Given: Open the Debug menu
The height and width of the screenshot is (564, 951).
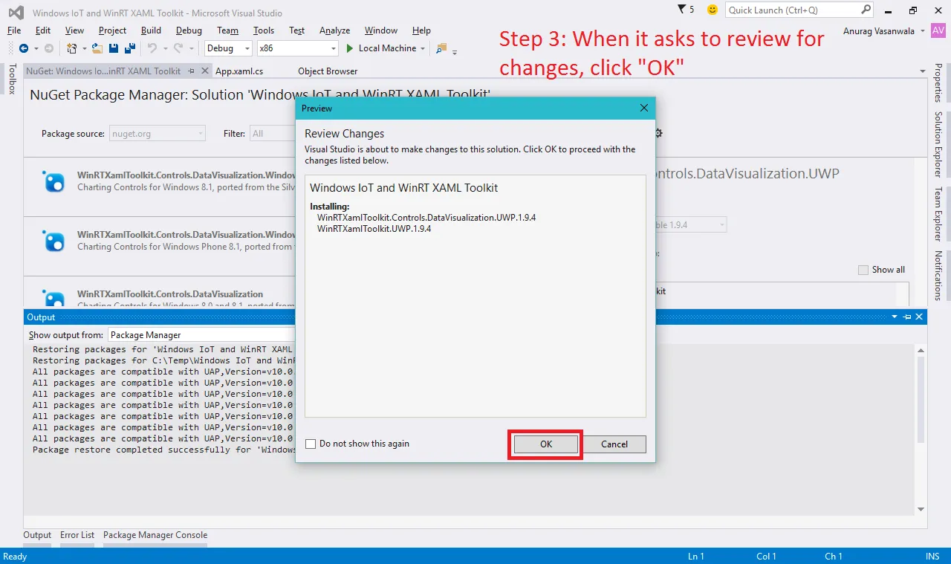Looking at the screenshot, I should pos(189,30).
